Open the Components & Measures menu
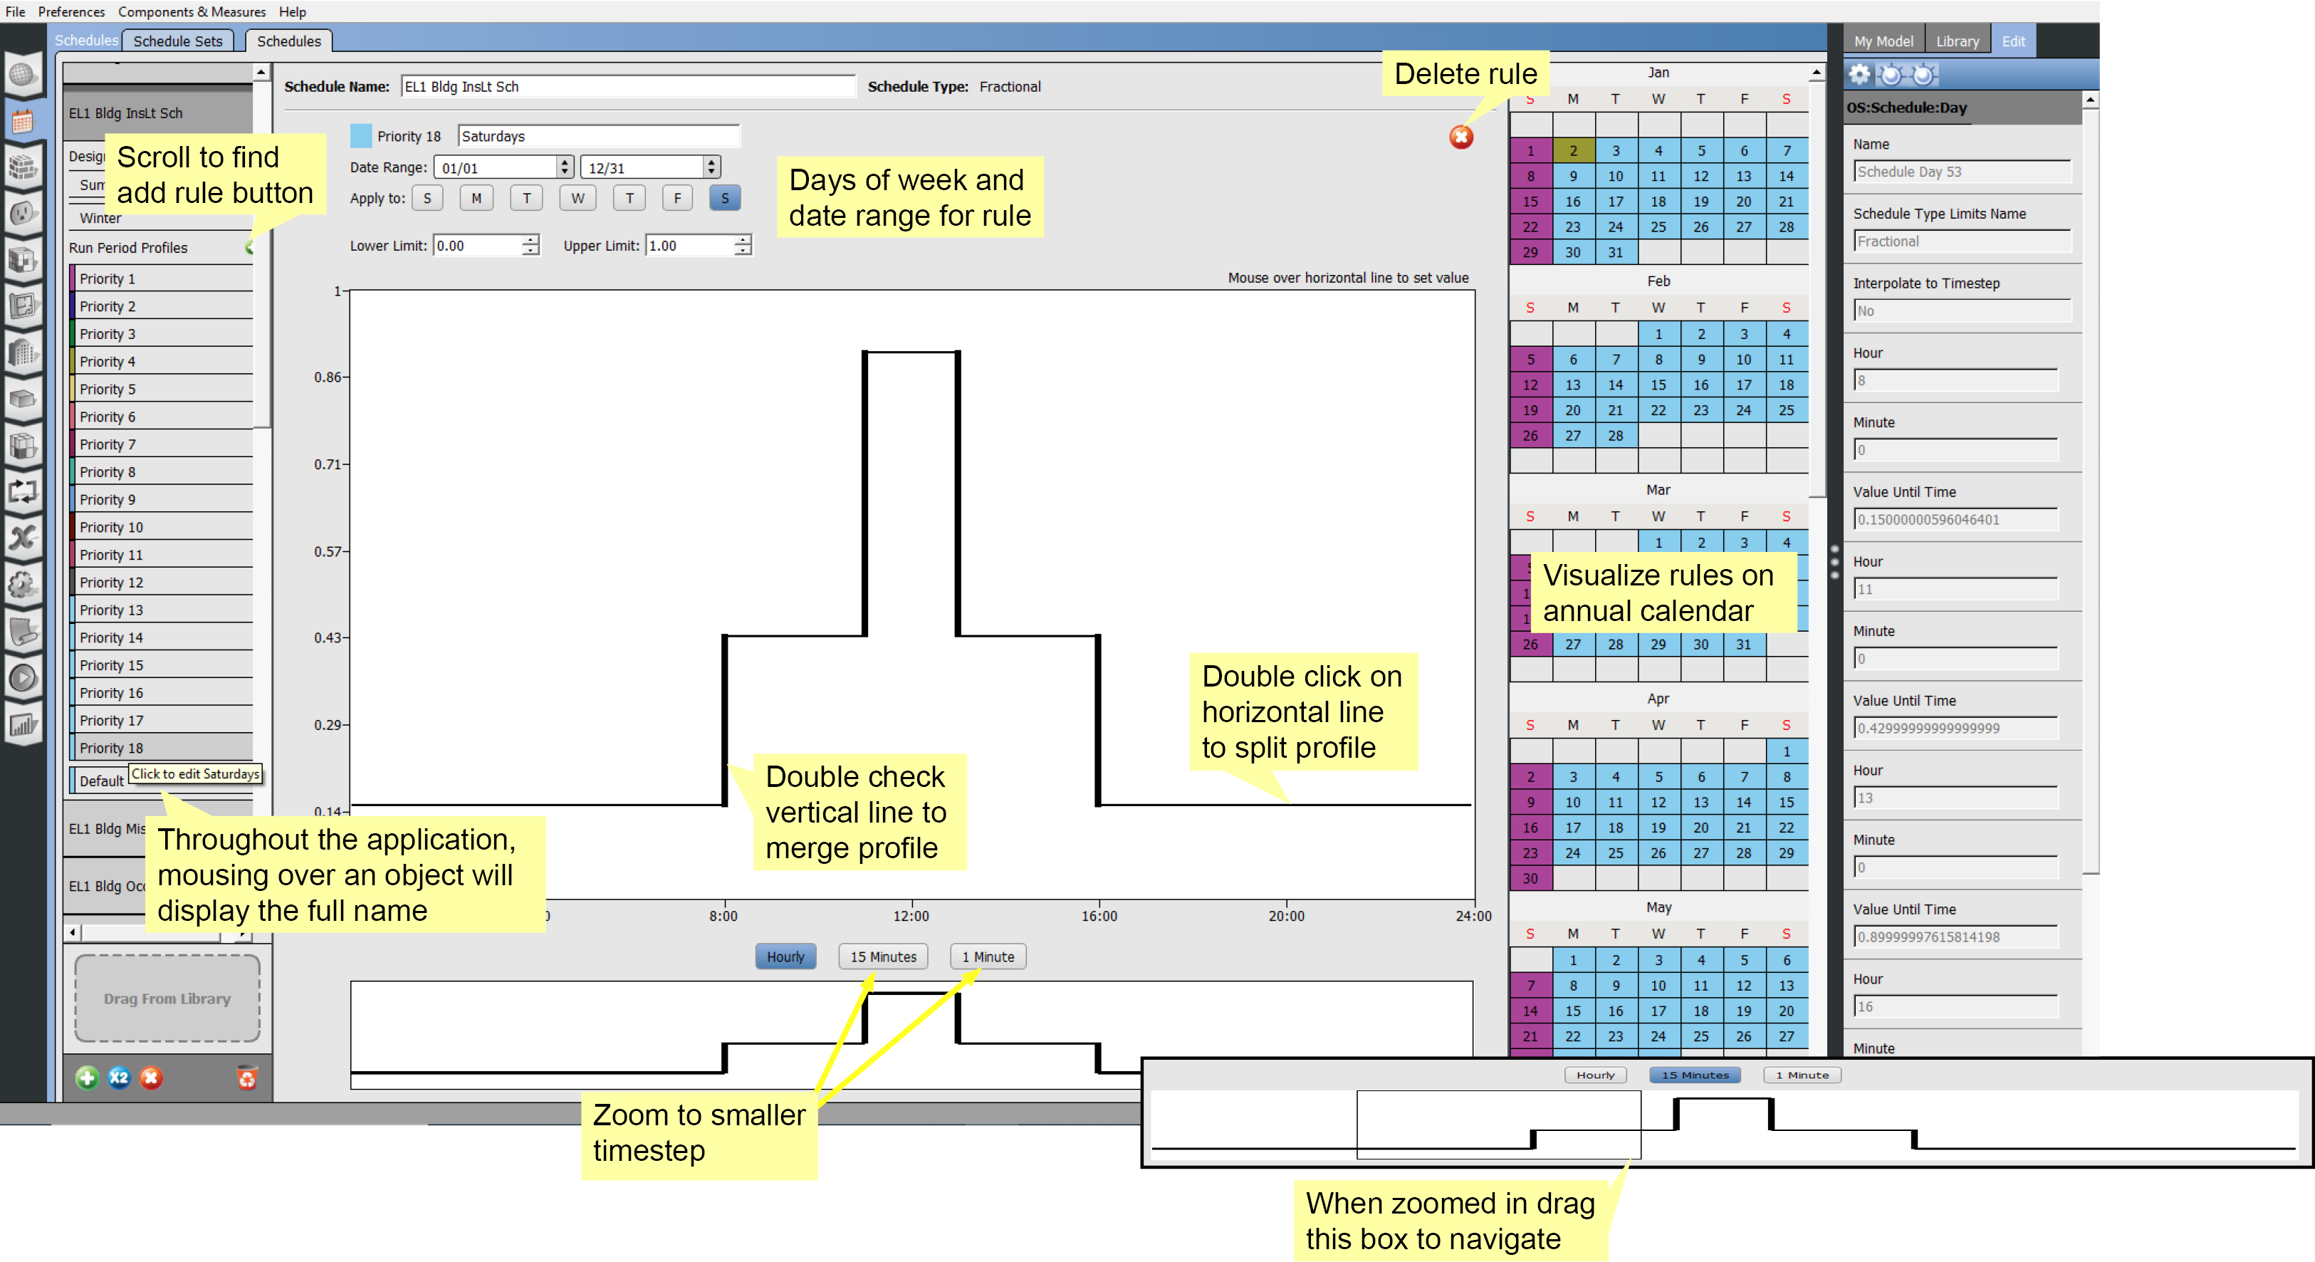The width and height of the screenshot is (2315, 1262). click(192, 11)
